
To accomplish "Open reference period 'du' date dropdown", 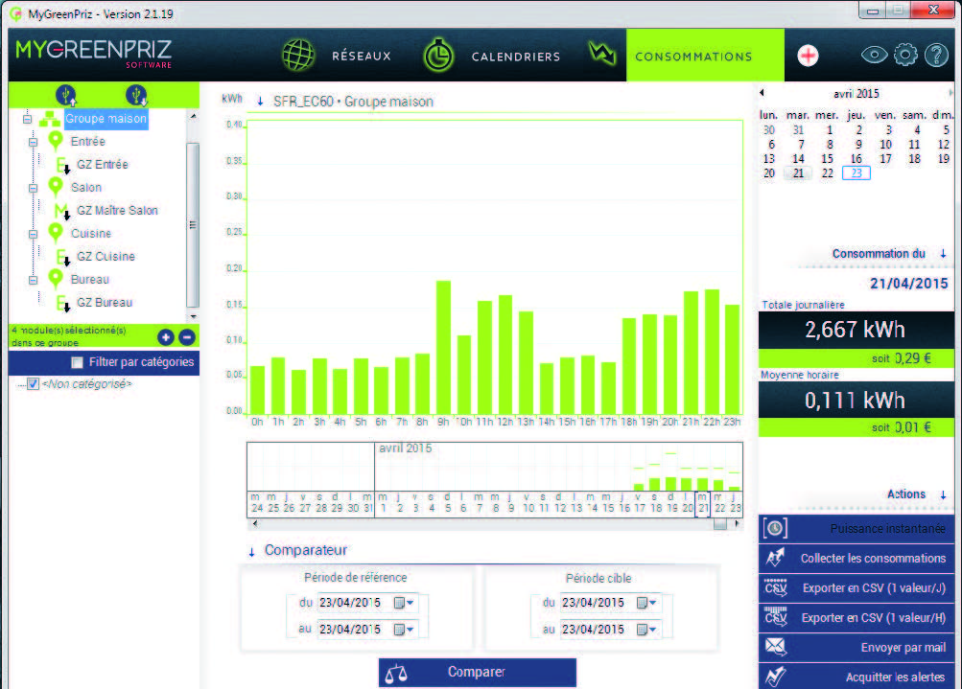I will tap(412, 603).
